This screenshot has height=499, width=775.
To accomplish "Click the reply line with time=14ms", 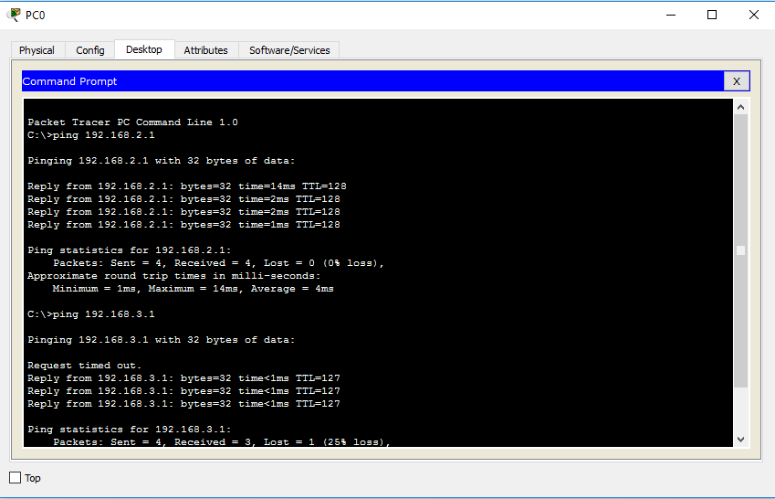I will [x=187, y=186].
